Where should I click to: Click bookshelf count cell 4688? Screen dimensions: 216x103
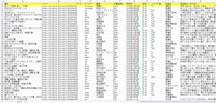[120, 37]
